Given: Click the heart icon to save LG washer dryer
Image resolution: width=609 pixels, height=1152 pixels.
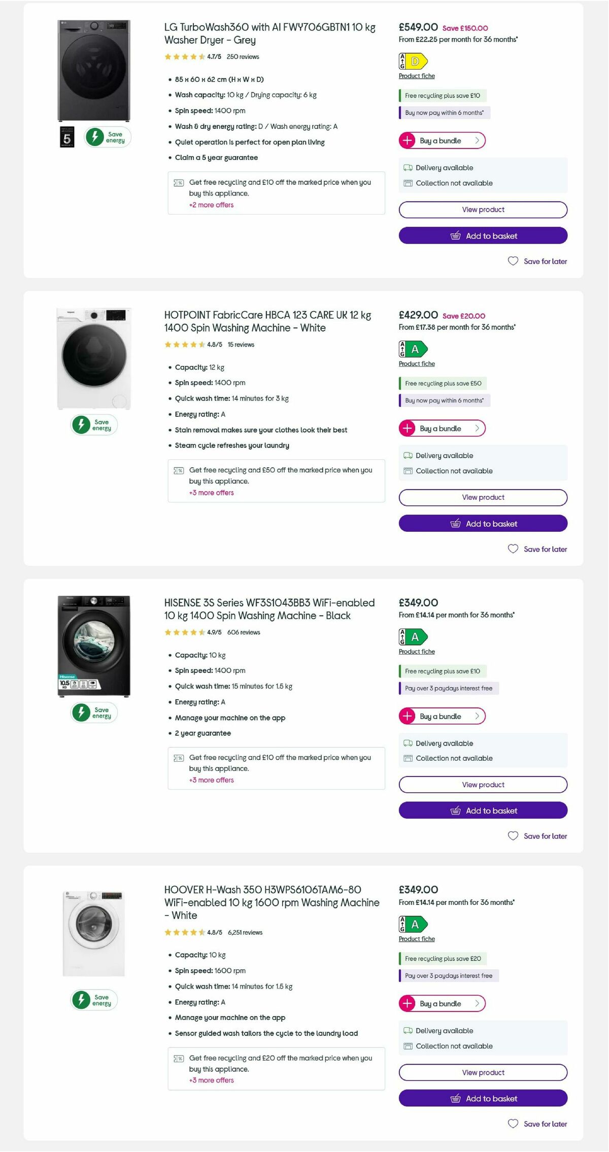Looking at the screenshot, I should [x=513, y=261].
